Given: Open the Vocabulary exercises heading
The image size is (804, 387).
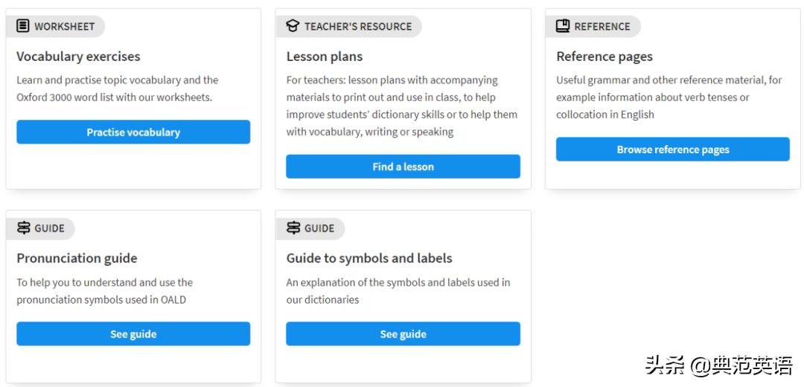Looking at the screenshot, I should click(78, 57).
